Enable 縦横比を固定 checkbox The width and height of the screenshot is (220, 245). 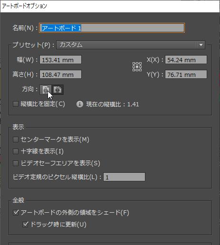[16, 104]
